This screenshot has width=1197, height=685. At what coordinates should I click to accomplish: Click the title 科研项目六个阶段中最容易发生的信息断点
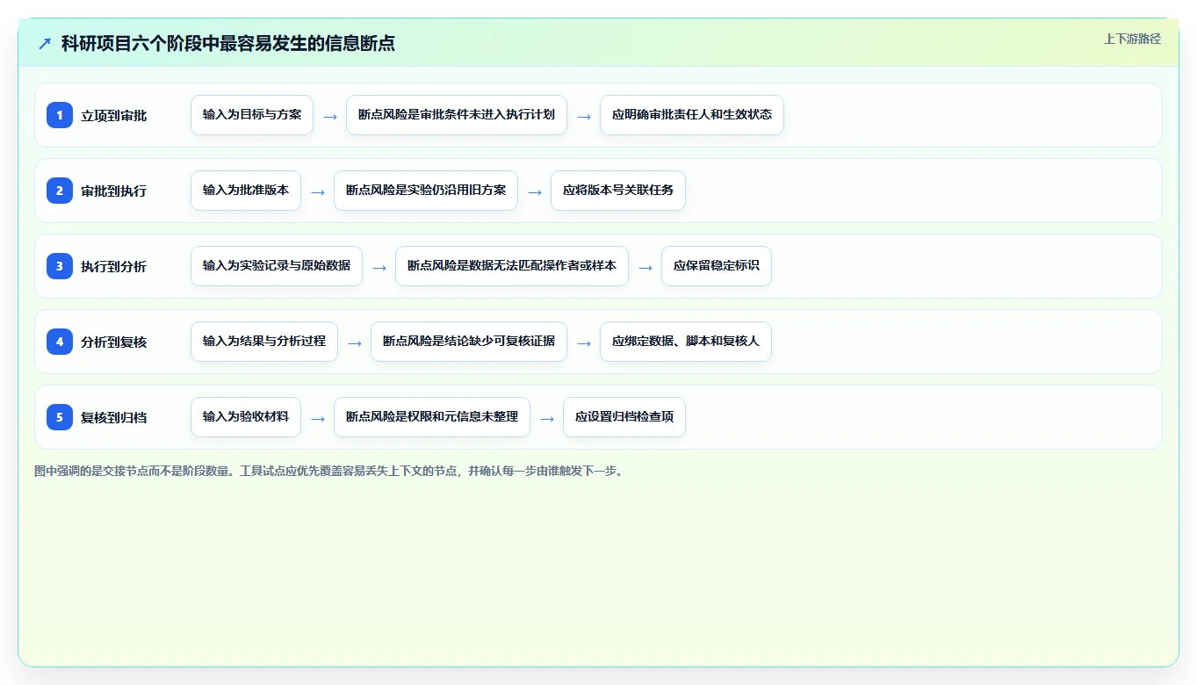pos(228,43)
